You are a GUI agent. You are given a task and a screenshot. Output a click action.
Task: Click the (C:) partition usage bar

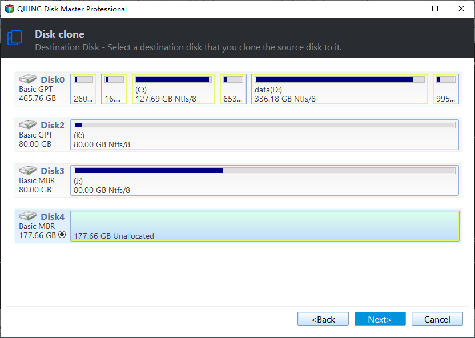pyautogui.click(x=174, y=79)
